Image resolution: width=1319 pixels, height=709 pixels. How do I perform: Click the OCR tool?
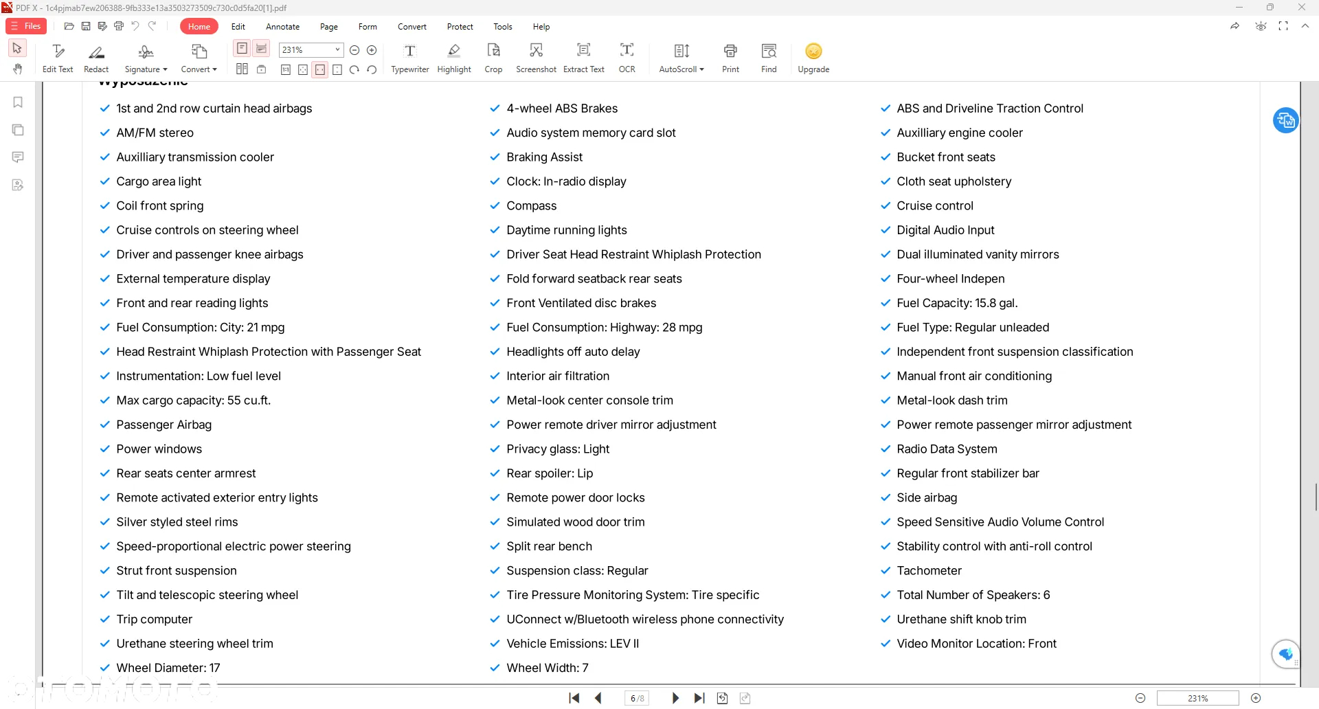[x=627, y=58]
